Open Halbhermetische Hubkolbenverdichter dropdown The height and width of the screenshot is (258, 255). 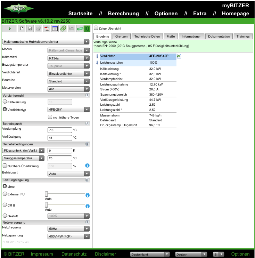(46, 42)
